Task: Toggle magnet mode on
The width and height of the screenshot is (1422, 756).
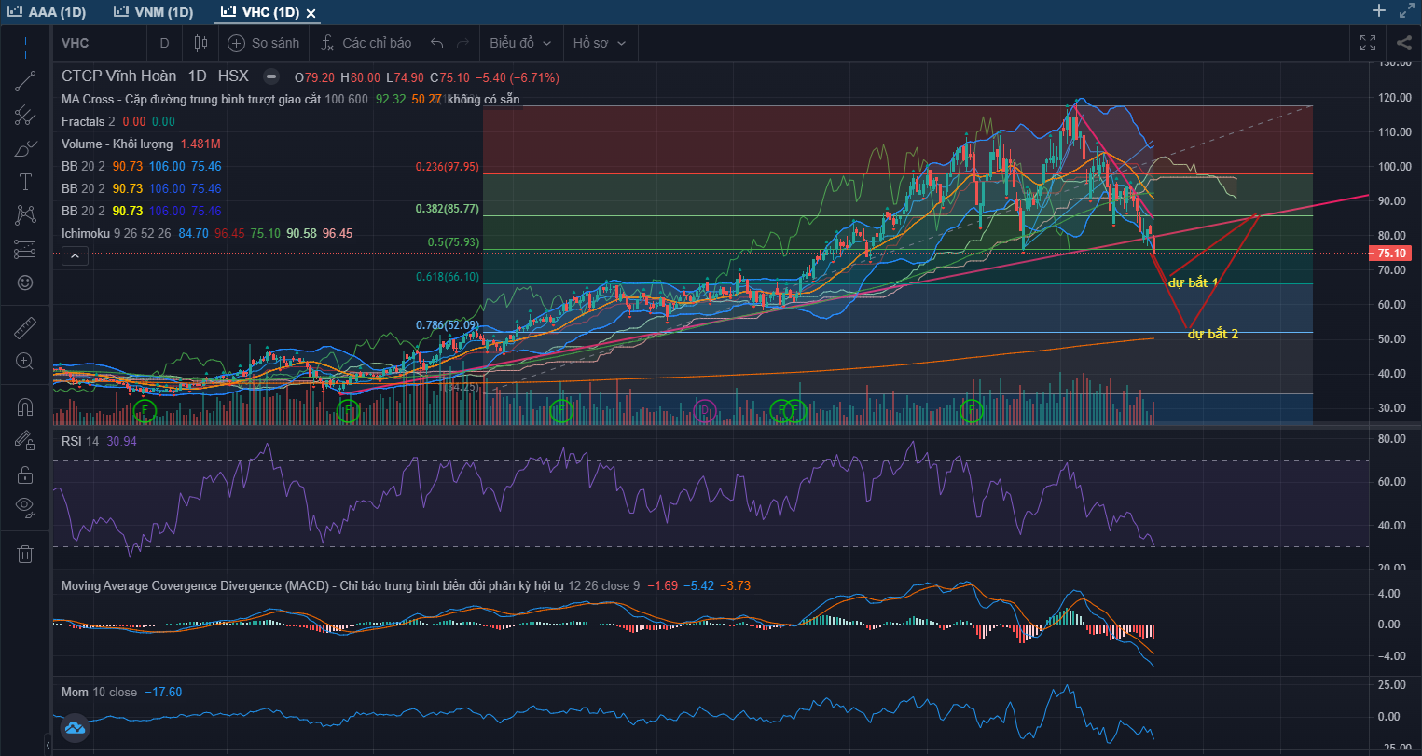Action: [25, 407]
